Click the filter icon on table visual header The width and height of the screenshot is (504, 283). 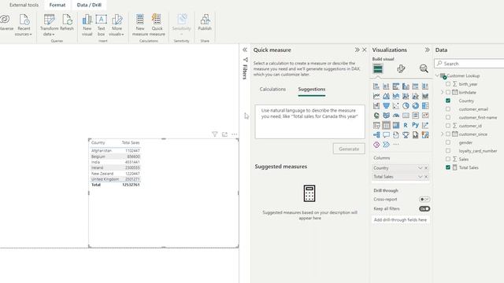215,134
